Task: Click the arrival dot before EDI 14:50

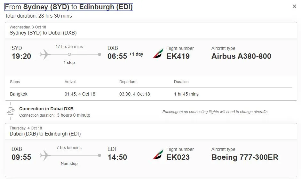Action: point(99,155)
